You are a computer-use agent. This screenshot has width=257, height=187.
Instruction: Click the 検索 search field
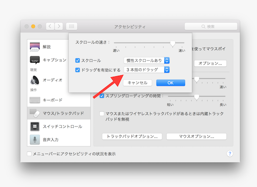[x=211, y=26]
